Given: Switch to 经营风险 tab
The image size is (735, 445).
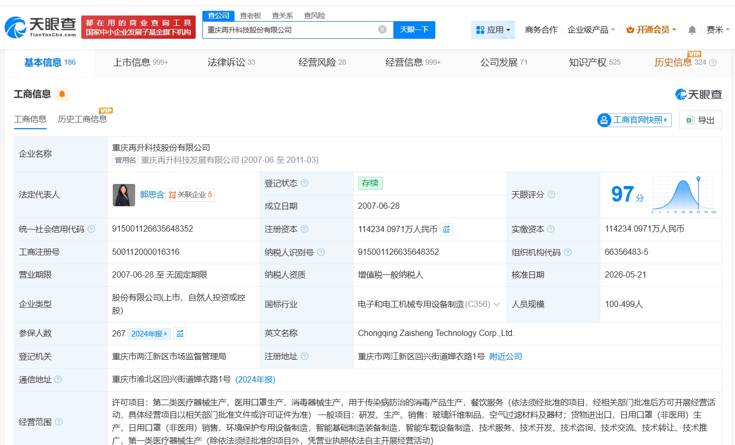Looking at the screenshot, I should (x=322, y=63).
